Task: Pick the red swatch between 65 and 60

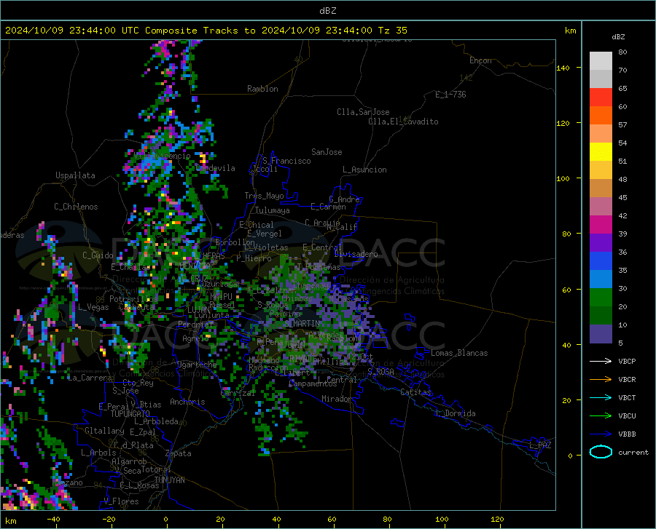Action: (601, 98)
